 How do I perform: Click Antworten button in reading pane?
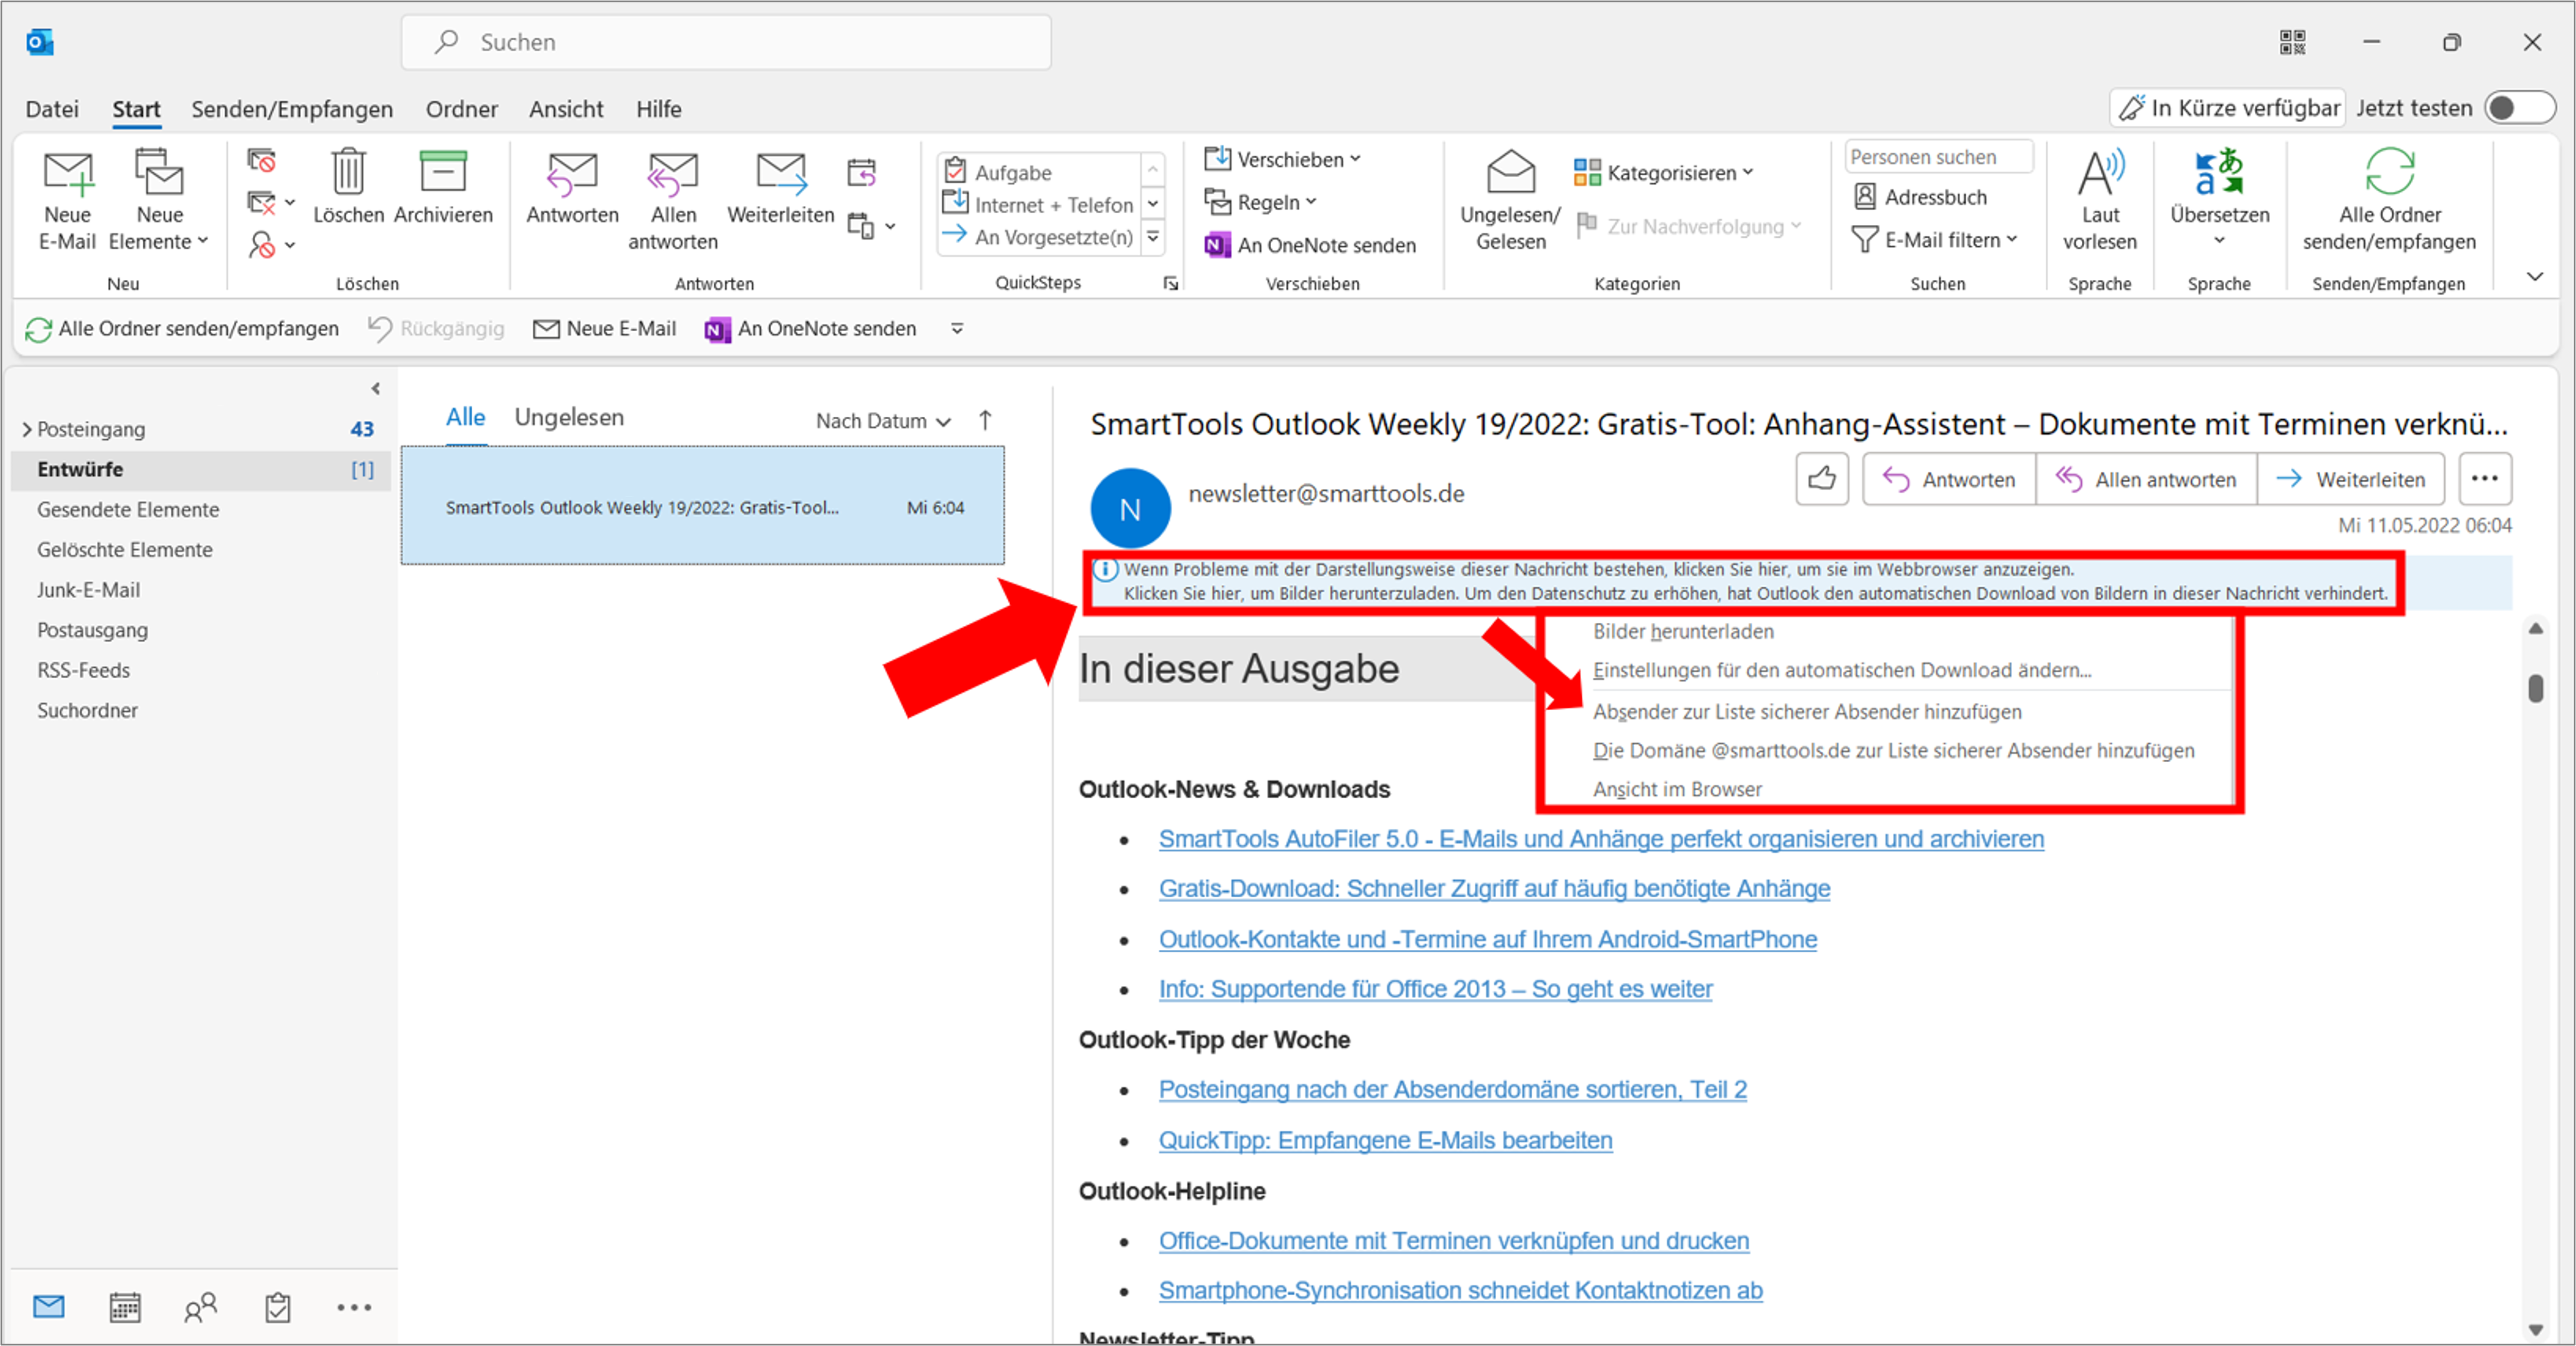click(1949, 479)
